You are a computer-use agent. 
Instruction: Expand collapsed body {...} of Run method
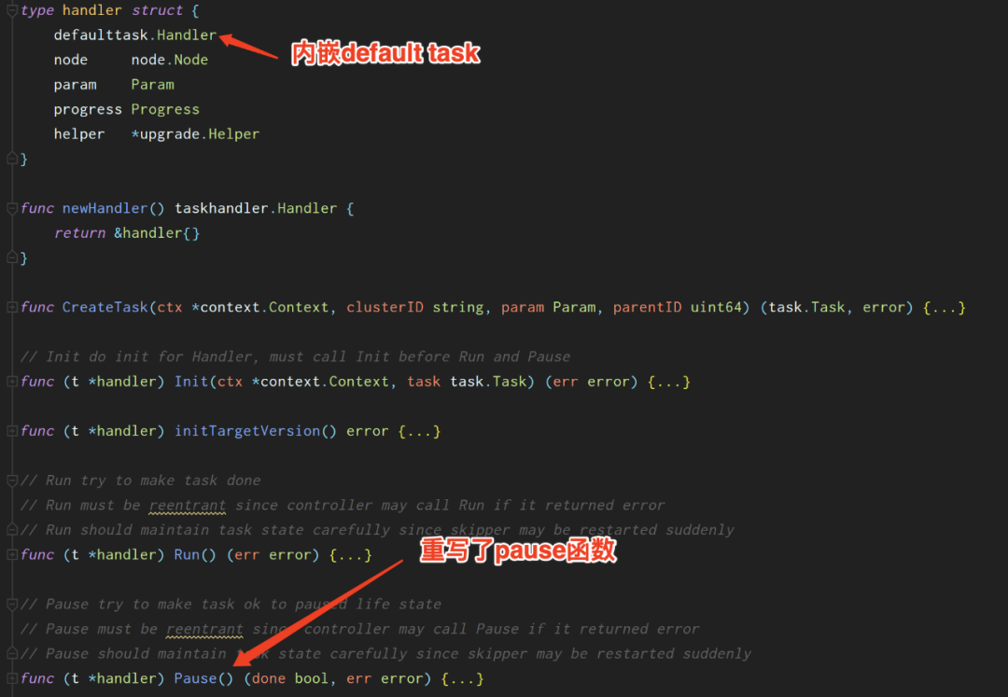click(x=350, y=554)
